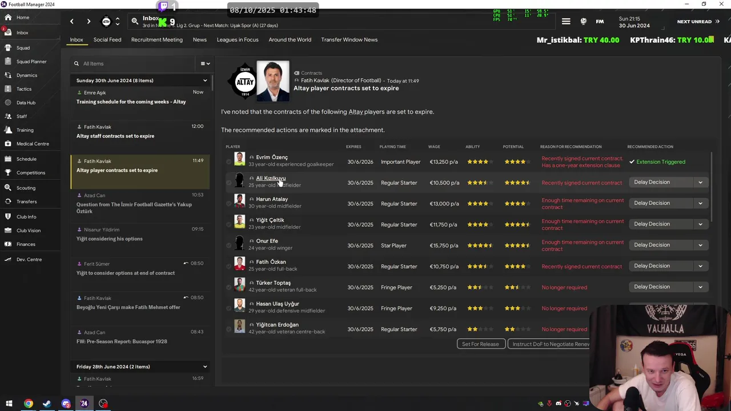Open Ali Kızılkuyu player name link
Screen dimensions: 731x411
271,179
